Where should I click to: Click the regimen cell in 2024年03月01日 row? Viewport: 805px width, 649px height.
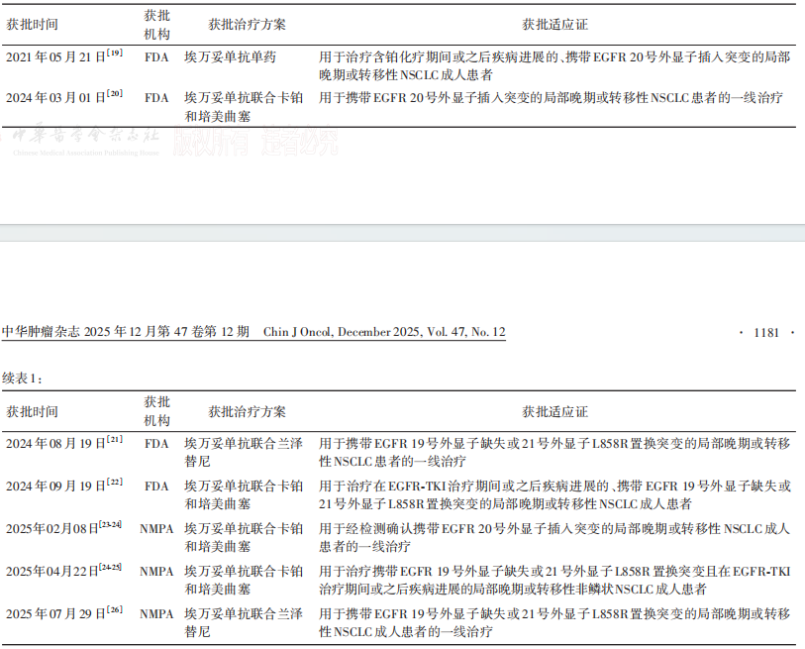(244, 107)
